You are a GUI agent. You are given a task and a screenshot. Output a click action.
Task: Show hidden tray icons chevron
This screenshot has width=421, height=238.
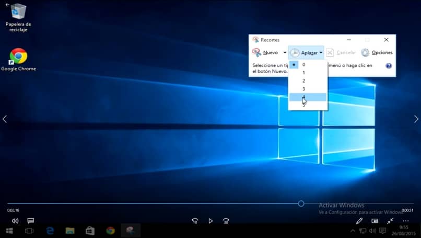tap(353, 231)
